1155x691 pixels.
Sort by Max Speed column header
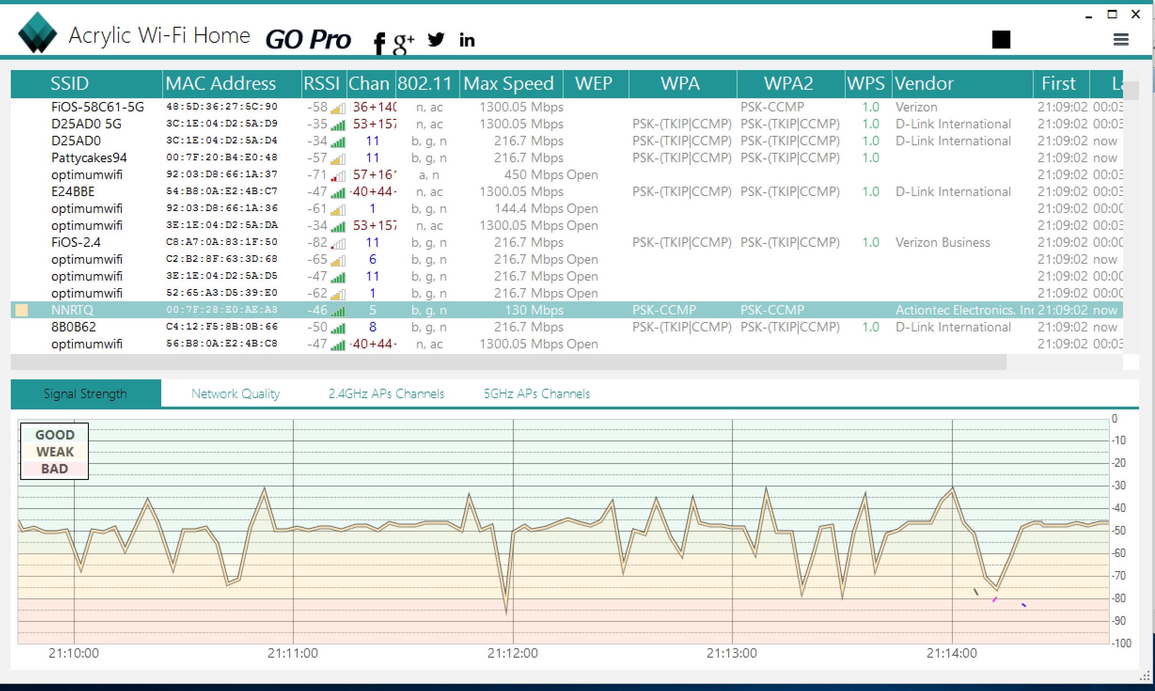click(509, 84)
